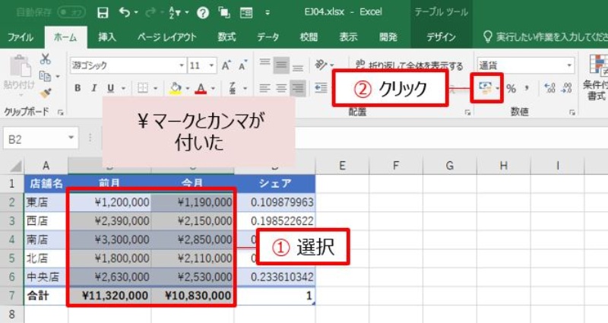The width and height of the screenshot is (608, 323).
Task: Click the increase decimal icon
Action: coord(549,88)
